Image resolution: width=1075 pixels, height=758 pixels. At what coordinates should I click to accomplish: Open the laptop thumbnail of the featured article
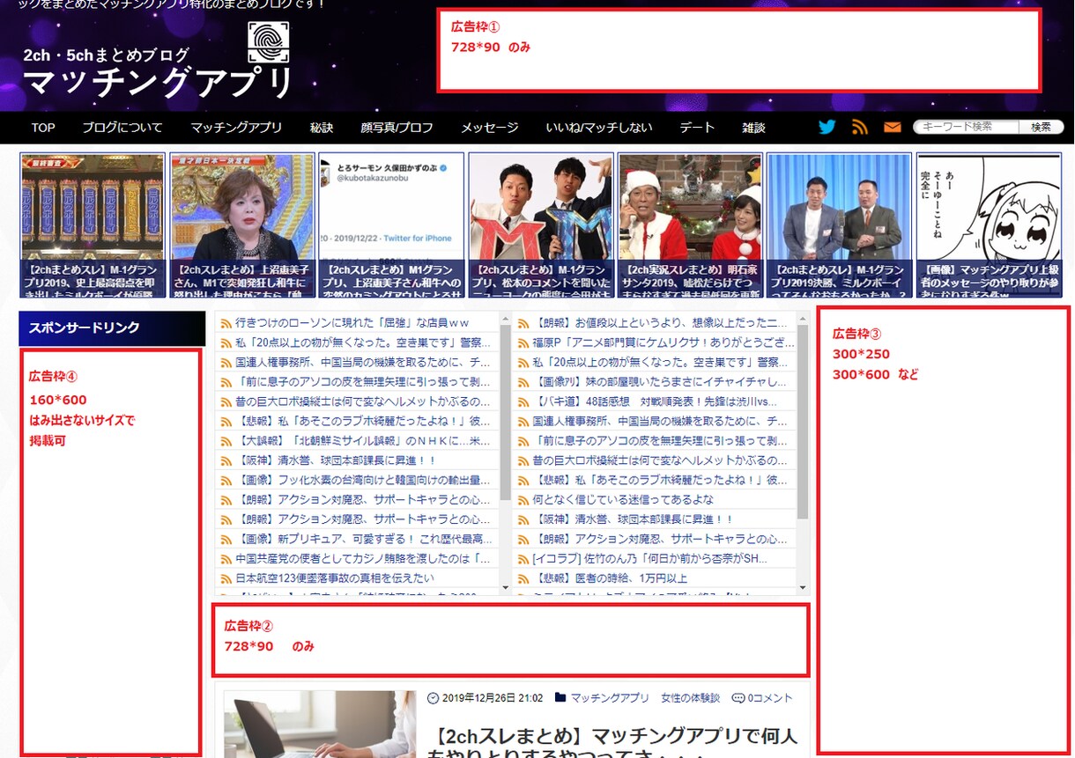(320, 724)
